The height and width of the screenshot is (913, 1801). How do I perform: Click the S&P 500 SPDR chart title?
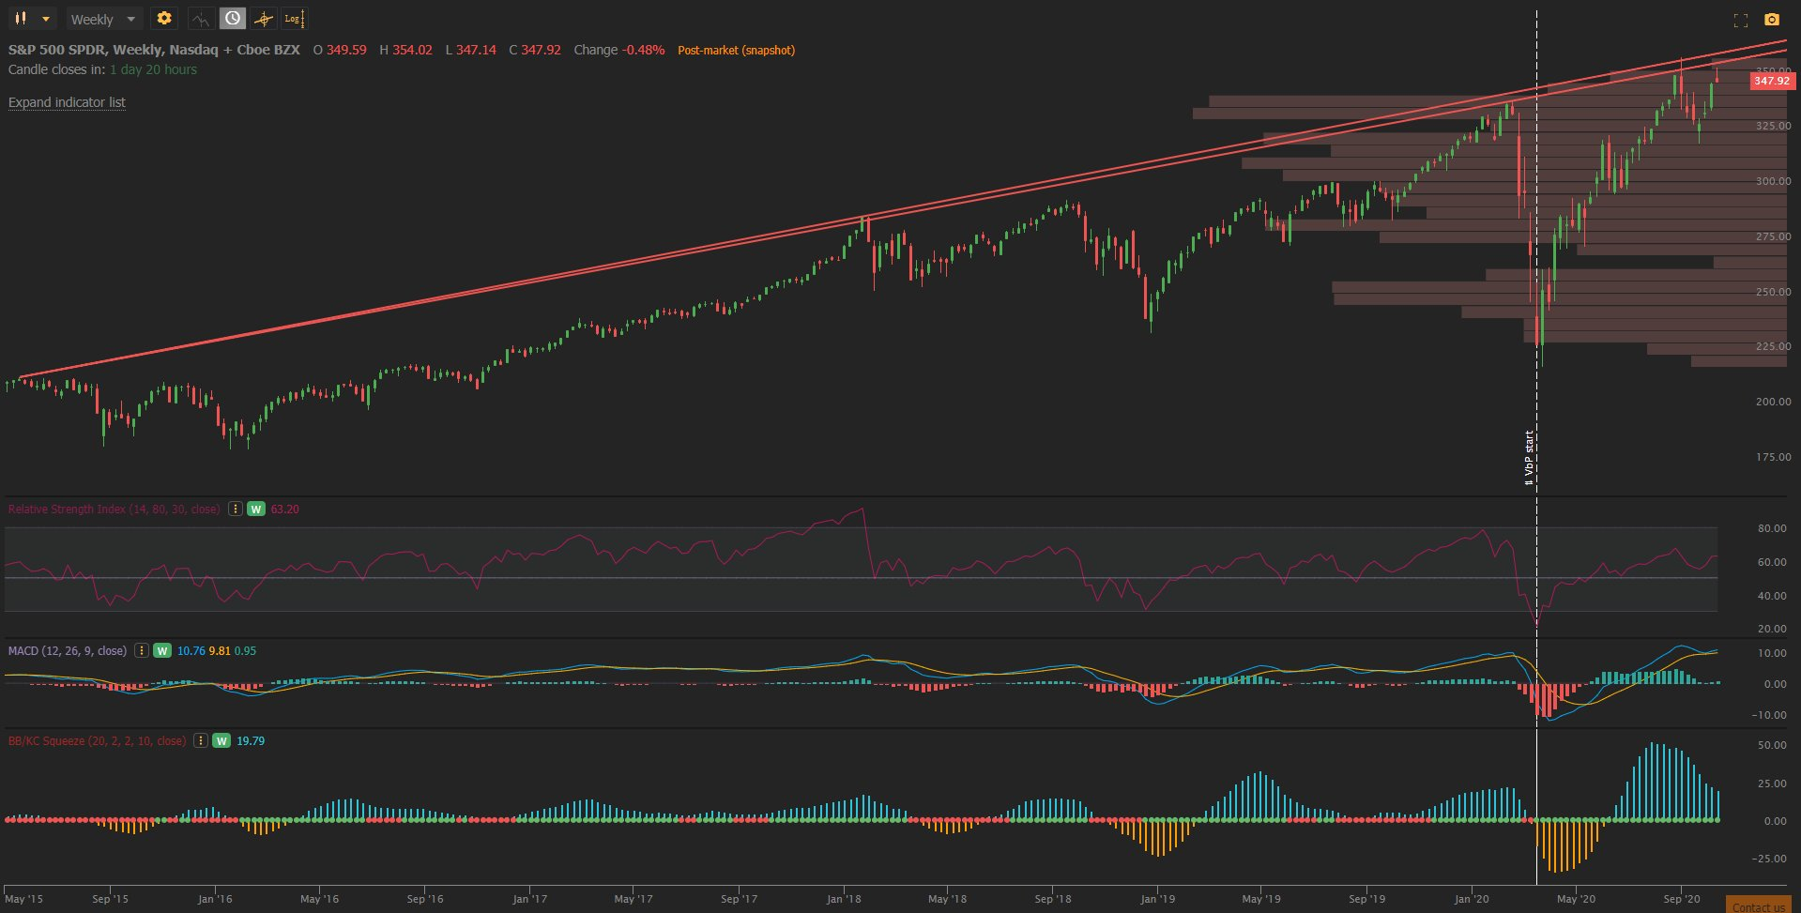[x=154, y=50]
